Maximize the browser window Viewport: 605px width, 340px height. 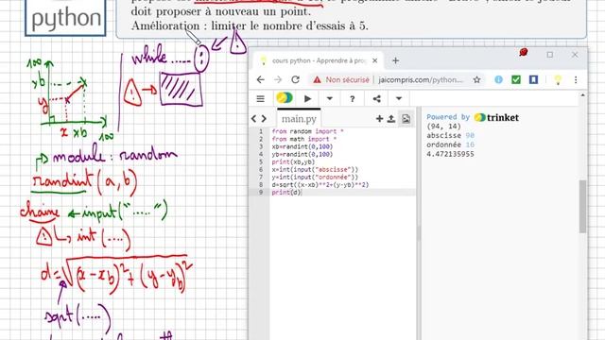pyautogui.click(x=550, y=55)
